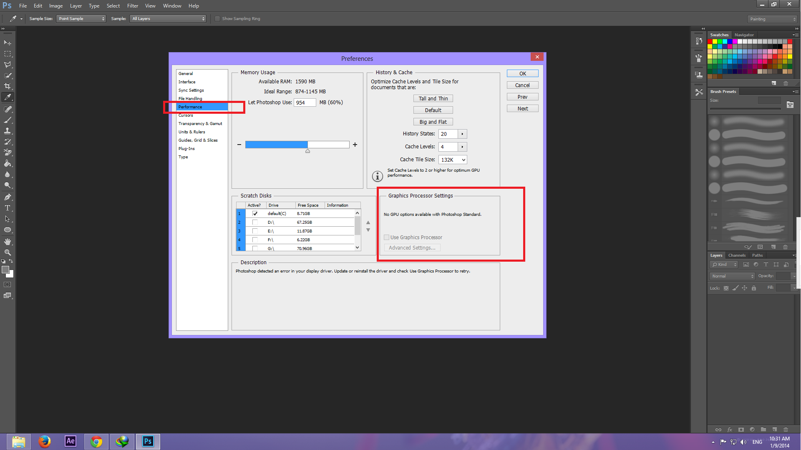Image resolution: width=801 pixels, height=450 pixels.
Task: Drag the Memory Usage slider
Action: [x=307, y=150]
